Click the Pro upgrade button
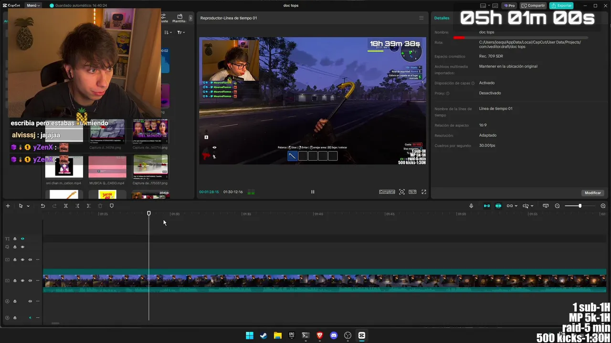The height and width of the screenshot is (343, 611). pos(509,6)
